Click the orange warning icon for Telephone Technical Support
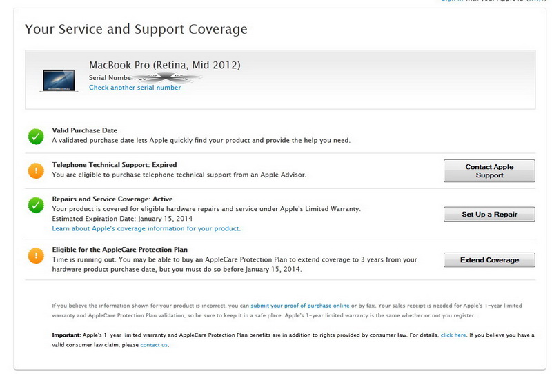This screenshot has height=374, width=552. 36,170
